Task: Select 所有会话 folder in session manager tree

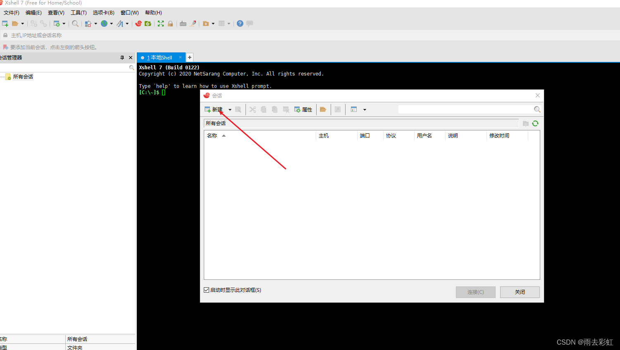Action: click(x=23, y=77)
